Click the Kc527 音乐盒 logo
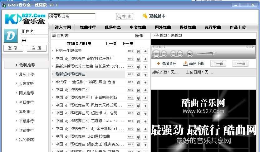 pyautogui.click(x=25, y=19)
